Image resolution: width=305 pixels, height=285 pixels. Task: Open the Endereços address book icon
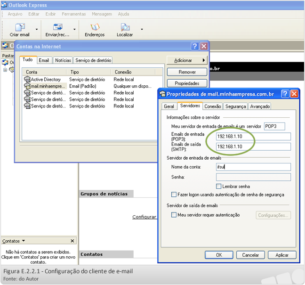pyautogui.click(x=95, y=27)
